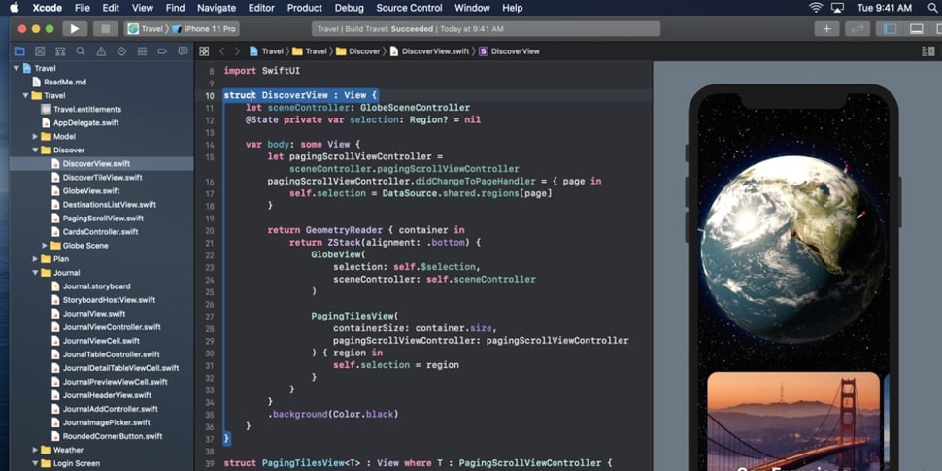This screenshot has width=942, height=471.
Task: Click the Build Succeeded activity status
Action: (486, 29)
